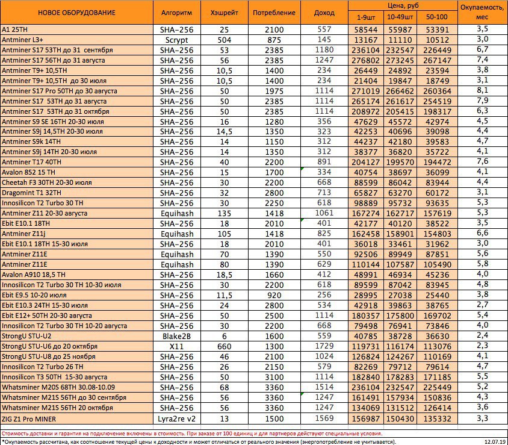Click payback value 2,3

pos(482,346)
